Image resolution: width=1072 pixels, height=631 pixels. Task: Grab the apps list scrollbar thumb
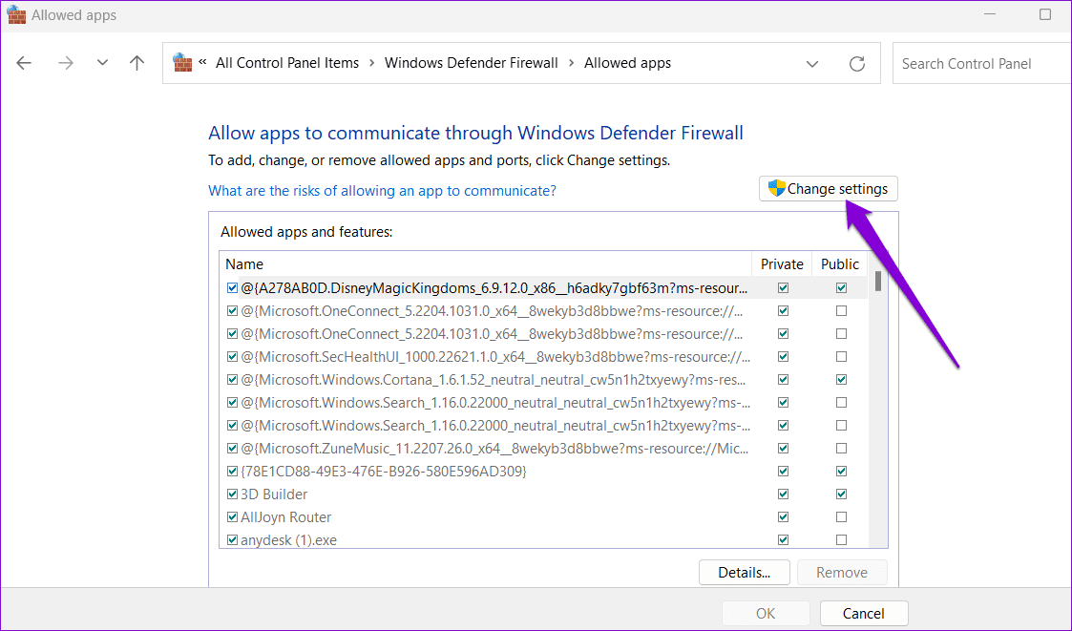(x=878, y=281)
